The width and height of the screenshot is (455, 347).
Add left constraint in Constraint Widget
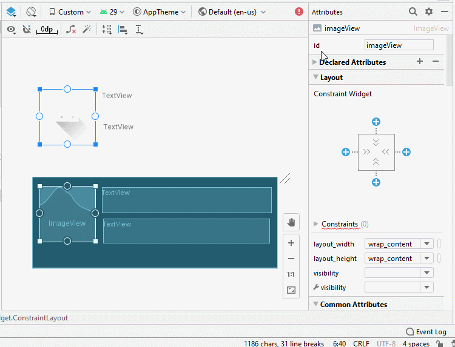[x=346, y=152]
